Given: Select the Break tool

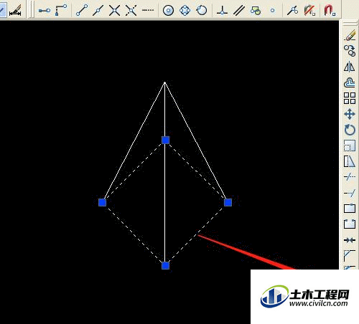Looking at the screenshot, I should (x=350, y=224).
